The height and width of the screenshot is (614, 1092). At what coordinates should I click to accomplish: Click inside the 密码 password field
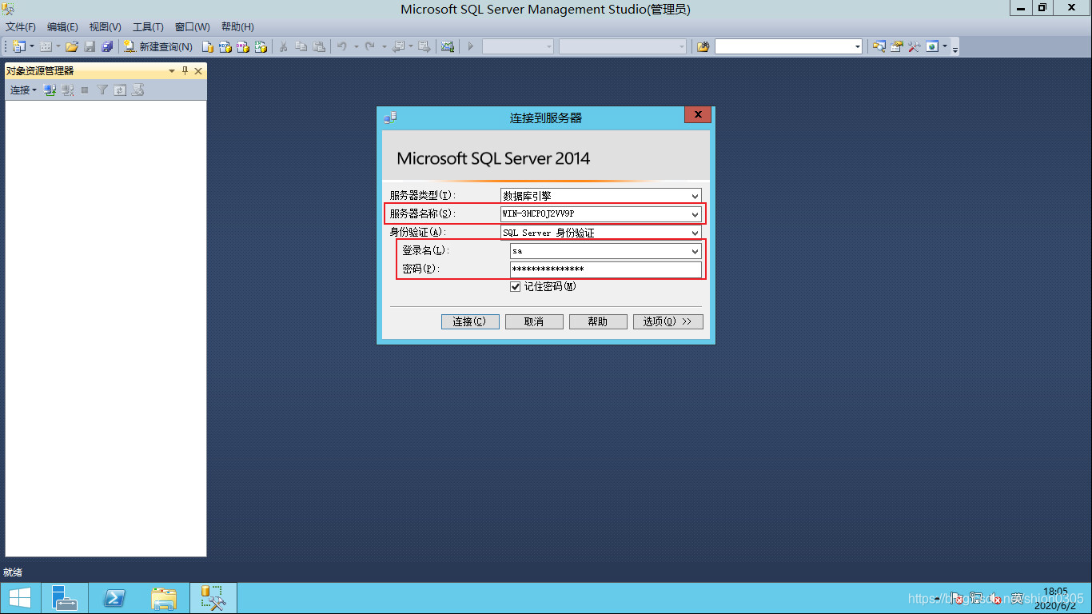tap(606, 269)
